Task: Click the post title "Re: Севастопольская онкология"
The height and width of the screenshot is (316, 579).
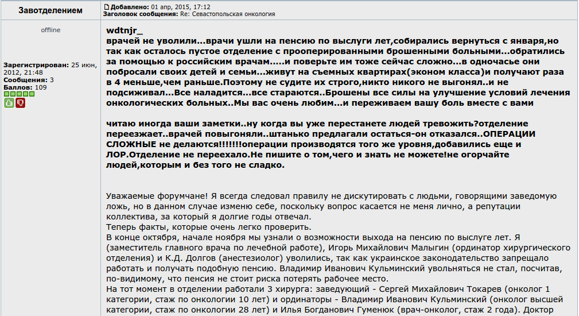Action: click(227, 14)
